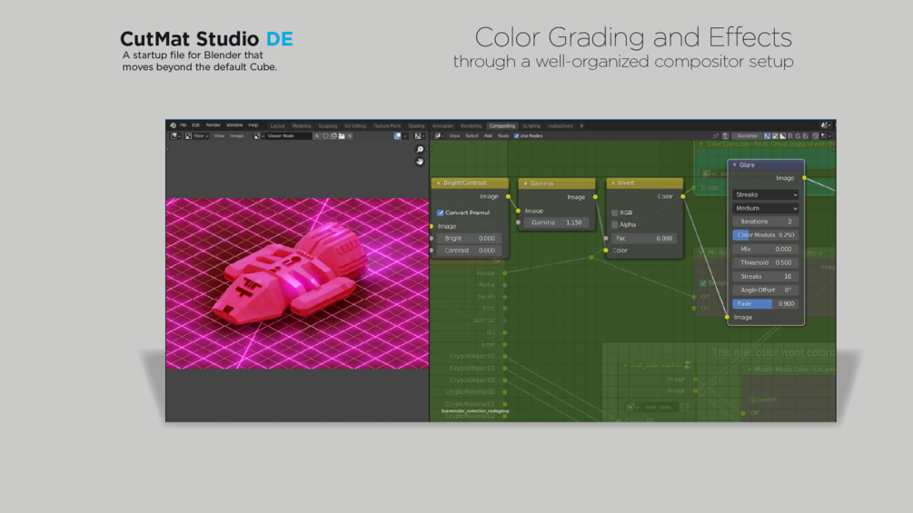
Task: Select Color backdrop channel icon
Action: [775, 136]
